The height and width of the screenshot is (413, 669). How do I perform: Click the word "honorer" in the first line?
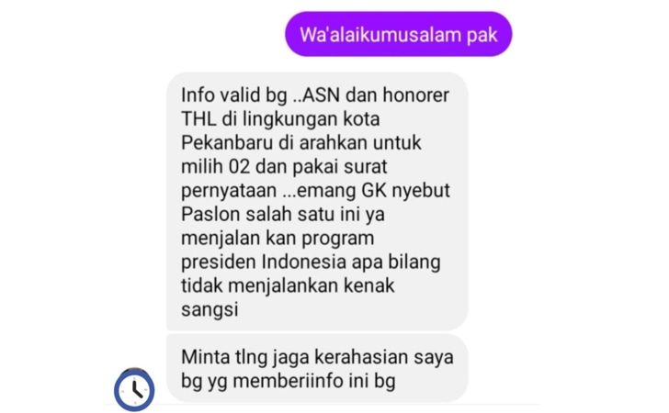(415, 95)
